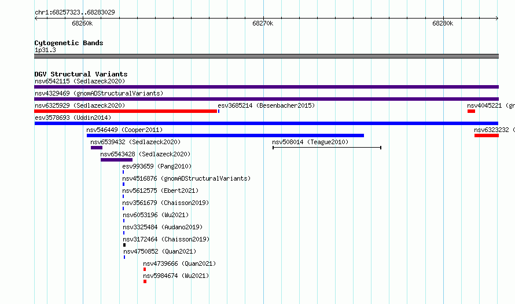Select the red nsv6323232 variant bar
515x304 pixels.
click(487, 135)
